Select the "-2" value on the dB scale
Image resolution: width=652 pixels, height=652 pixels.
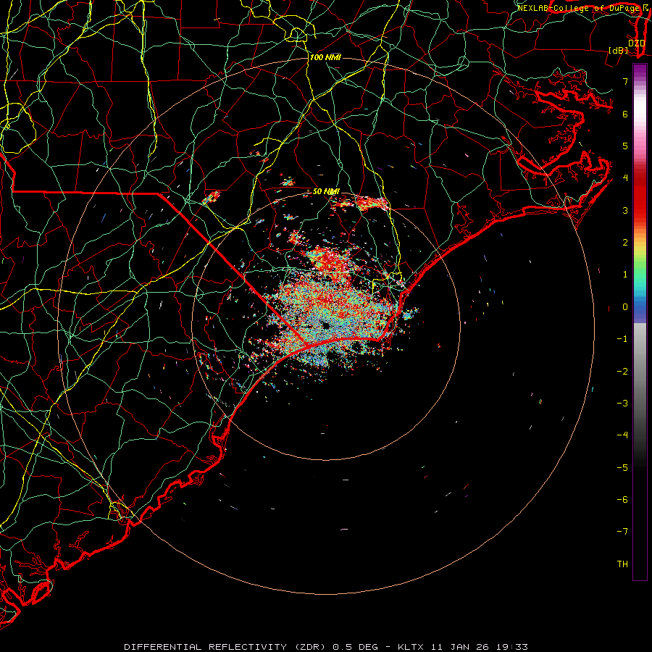tap(622, 372)
